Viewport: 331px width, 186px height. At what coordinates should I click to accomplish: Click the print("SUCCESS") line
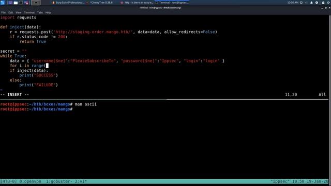point(39,75)
